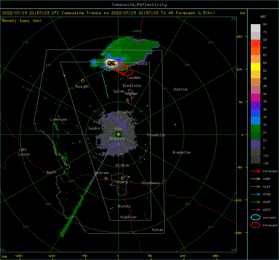Screen dimensions: 279x260
Task: Click the RedDeer city label
Action: pyautogui.click(x=131, y=94)
